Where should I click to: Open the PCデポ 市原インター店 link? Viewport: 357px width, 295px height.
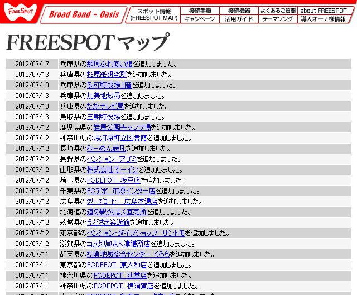121,191
